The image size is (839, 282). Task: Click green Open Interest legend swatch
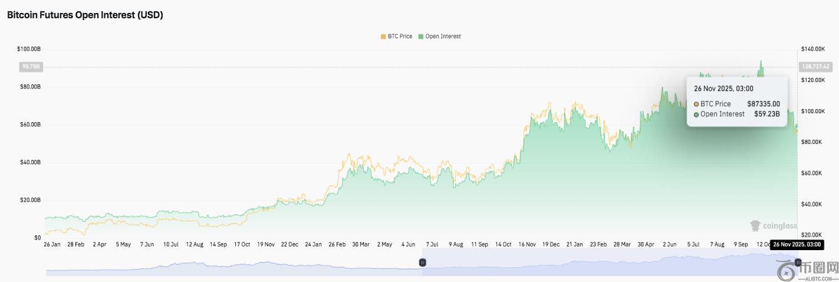pos(421,37)
